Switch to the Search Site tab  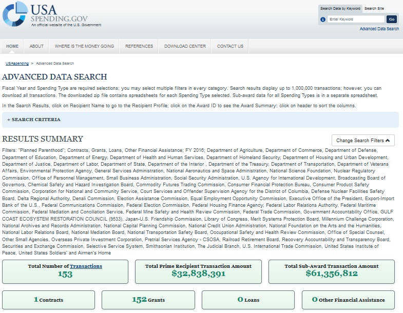click(374, 9)
